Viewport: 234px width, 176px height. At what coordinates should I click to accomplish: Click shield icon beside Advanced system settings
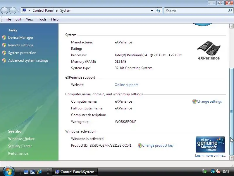point(4,60)
